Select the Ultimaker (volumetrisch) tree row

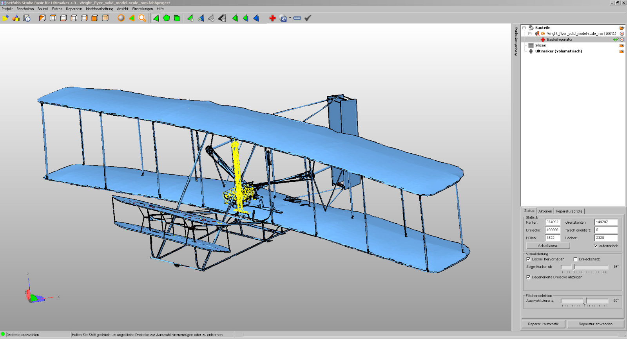(573, 51)
